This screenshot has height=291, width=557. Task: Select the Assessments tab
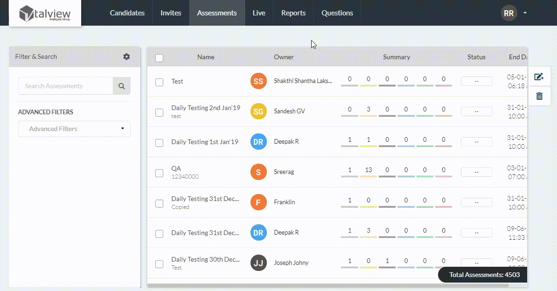pyautogui.click(x=217, y=13)
